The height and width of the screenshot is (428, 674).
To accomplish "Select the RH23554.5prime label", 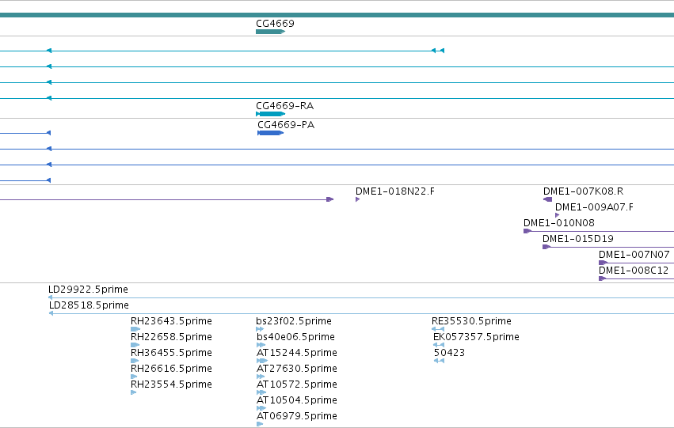I will tap(171, 384).
